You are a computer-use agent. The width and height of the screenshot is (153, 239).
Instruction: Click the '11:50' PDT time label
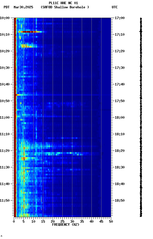coord(5,201)
